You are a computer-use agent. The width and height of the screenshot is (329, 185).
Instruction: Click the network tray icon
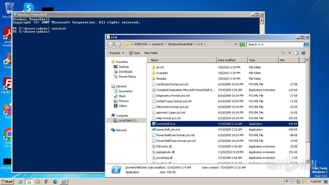pos(298,182)
